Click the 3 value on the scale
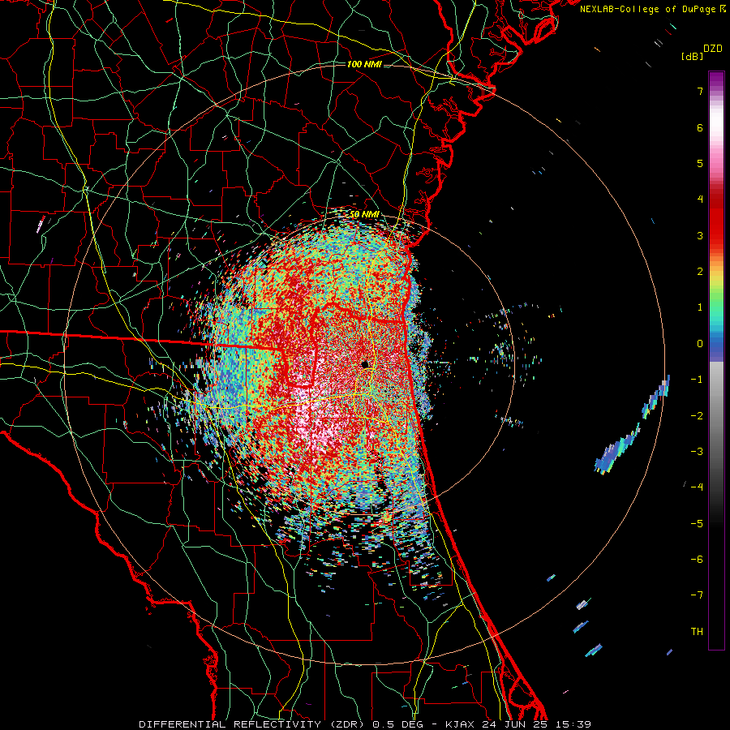The image size is (730, 730). (700, 235)
